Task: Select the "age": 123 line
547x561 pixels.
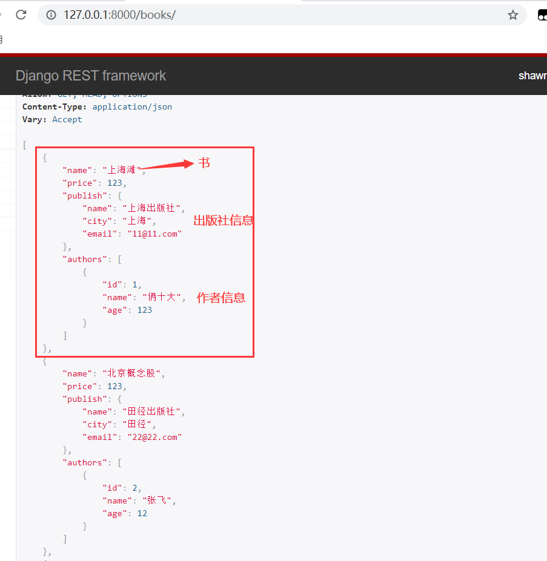Action: 127,310
